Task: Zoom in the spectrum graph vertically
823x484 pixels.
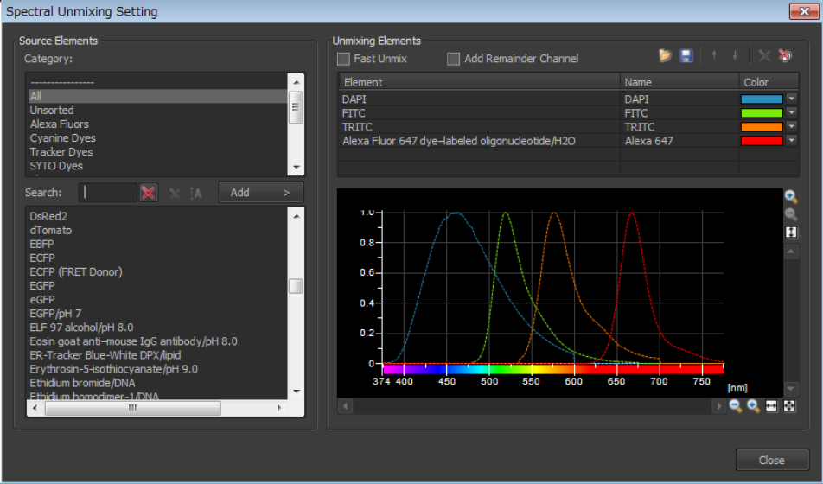Action: [x=791, y=197]
